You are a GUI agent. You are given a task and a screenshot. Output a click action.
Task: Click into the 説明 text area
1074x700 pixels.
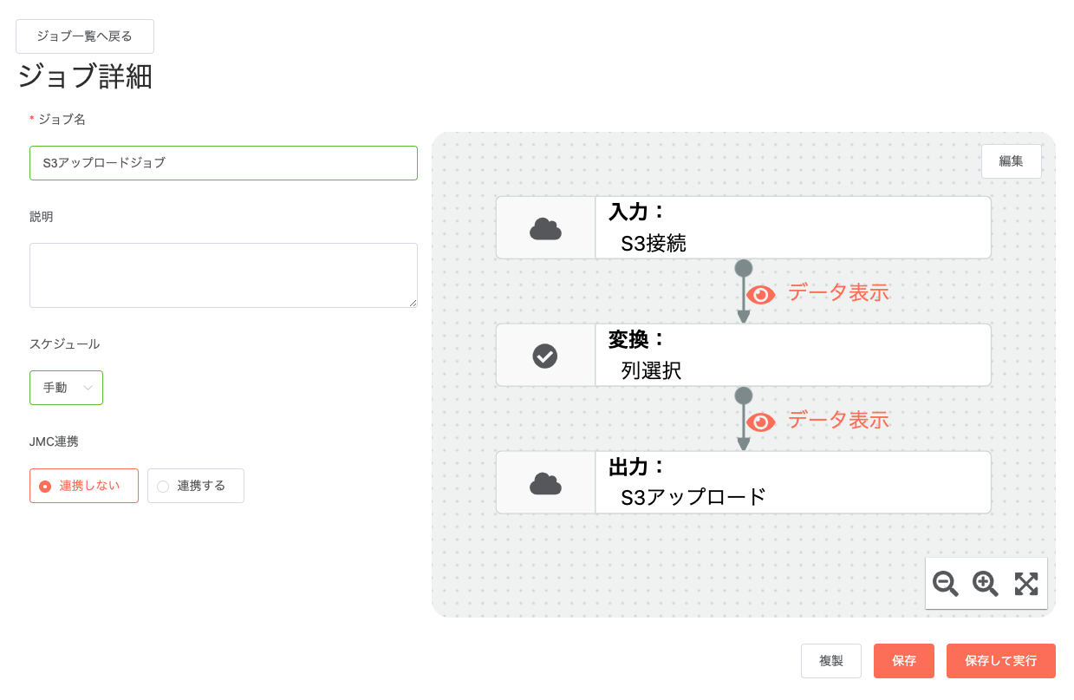pos(224,275)
